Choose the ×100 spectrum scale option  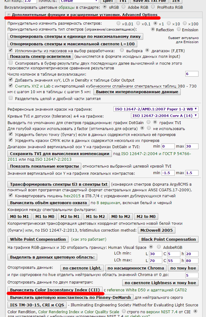pos(185,23)
